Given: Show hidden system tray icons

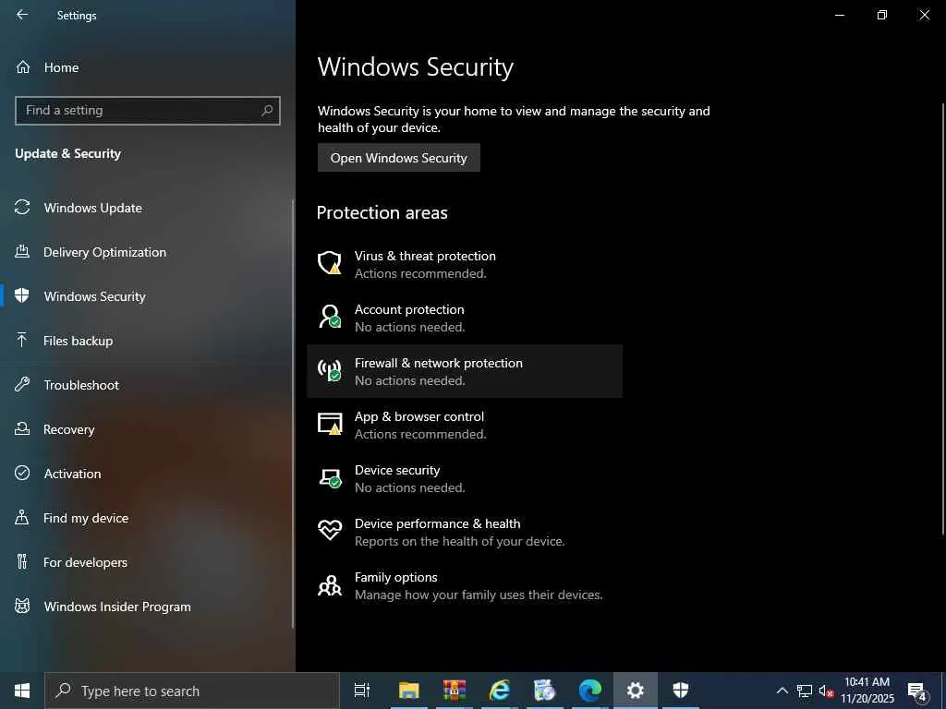Looking at the screenshot, I should point(782,691).
